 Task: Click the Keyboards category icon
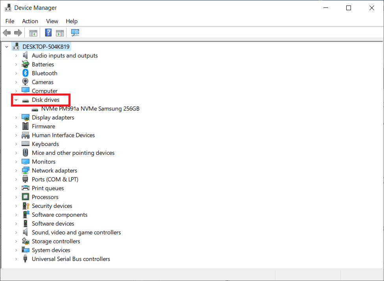(26, 144)
